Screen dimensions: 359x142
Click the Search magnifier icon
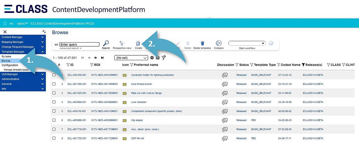pos(106,43)
